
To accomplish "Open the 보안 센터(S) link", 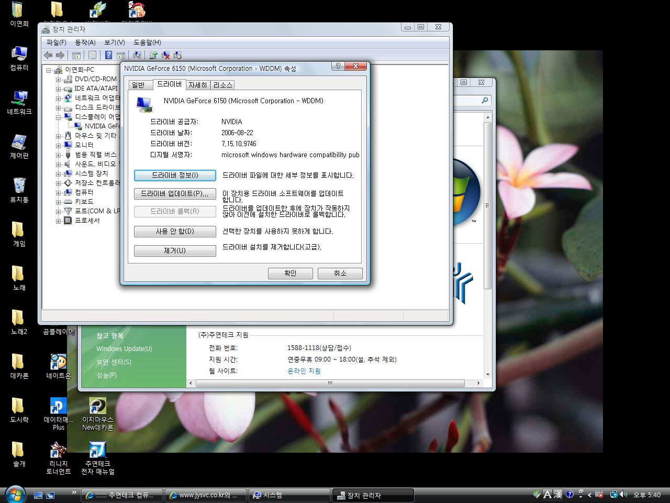I will pos(114,362).
